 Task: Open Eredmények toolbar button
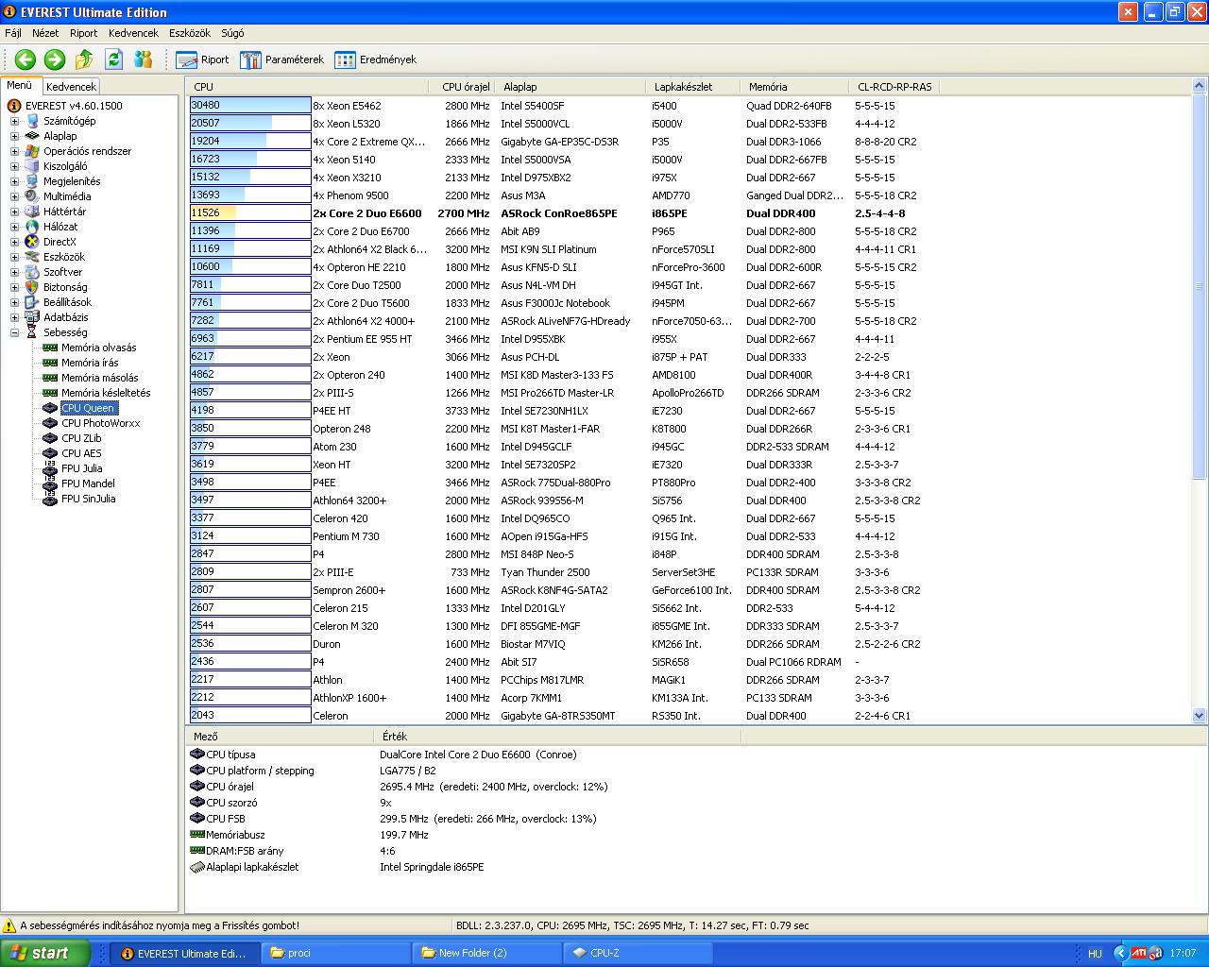coord(375,59)
